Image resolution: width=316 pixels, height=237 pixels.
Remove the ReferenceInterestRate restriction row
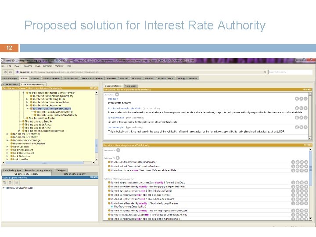(302, 170)
